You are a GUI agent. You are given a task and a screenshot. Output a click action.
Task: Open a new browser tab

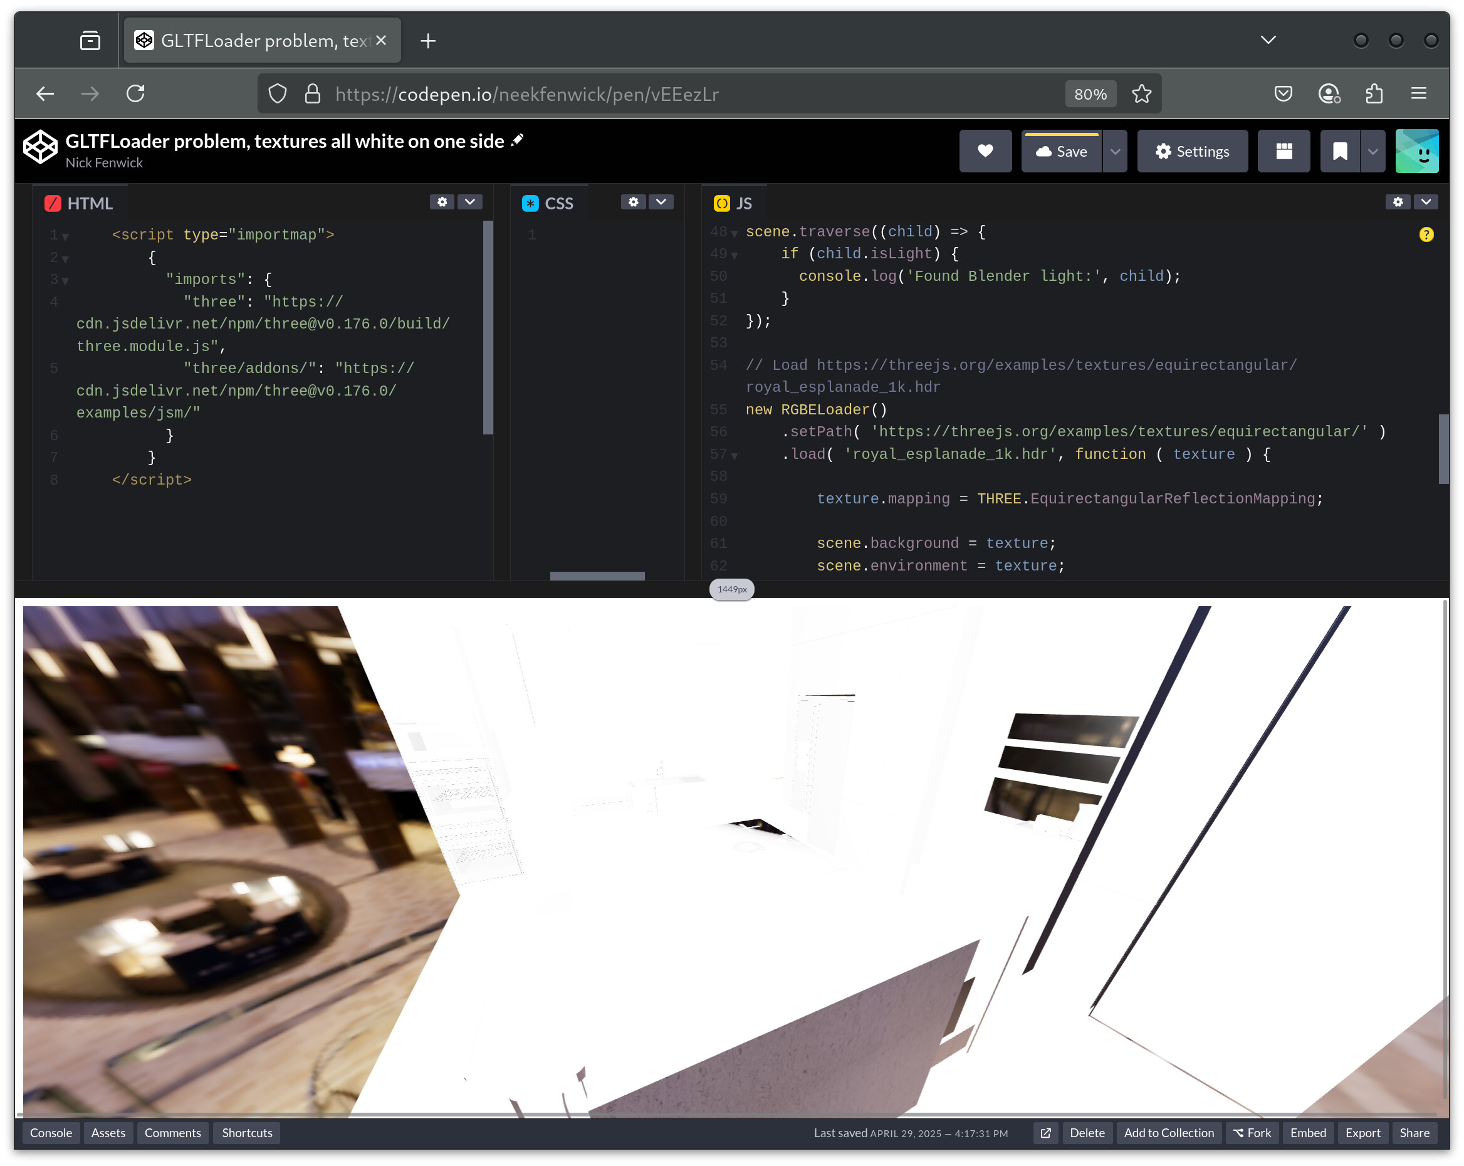428,41
